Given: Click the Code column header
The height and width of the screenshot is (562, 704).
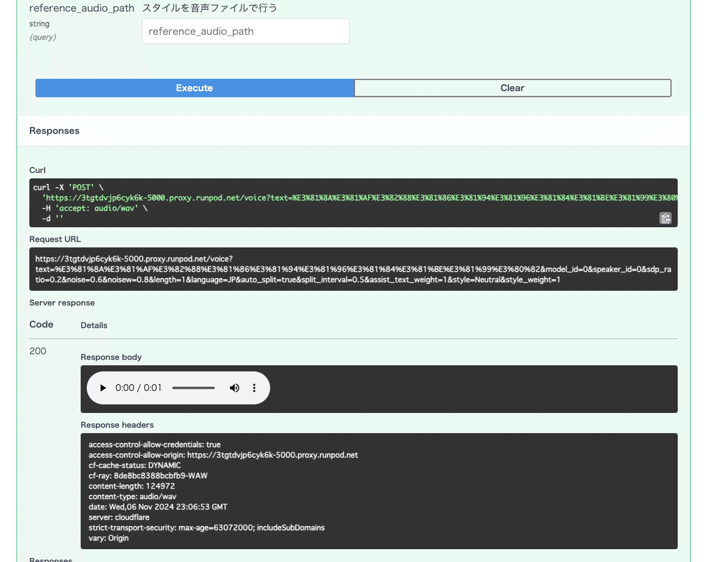Looking at the screenshot, I should (x=42, y=324).
